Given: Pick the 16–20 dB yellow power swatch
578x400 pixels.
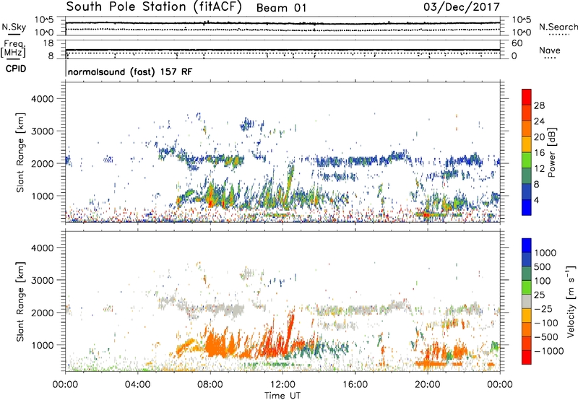Looking at the screenshot, I should tap(527, 144).
